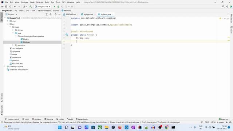The width and height of the screenshot is (233, 131).
Task: Click the quarkus breadcrumb segment
Action: point(56,11)
